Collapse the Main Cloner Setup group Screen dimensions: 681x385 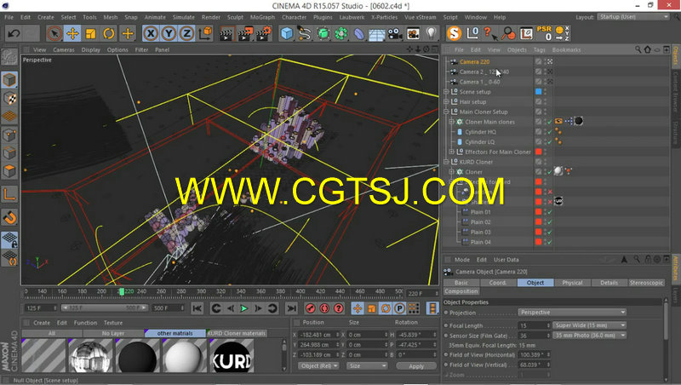pyautogui.click(x=446, y=112)
